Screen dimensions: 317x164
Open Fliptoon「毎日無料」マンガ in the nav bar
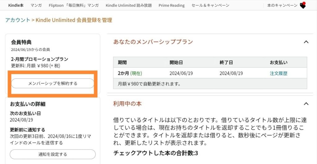(x=74, y=6)
